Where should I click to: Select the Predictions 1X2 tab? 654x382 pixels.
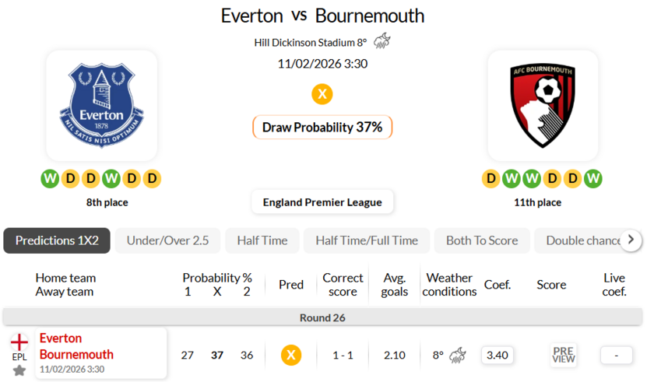(x=57, y=240)
